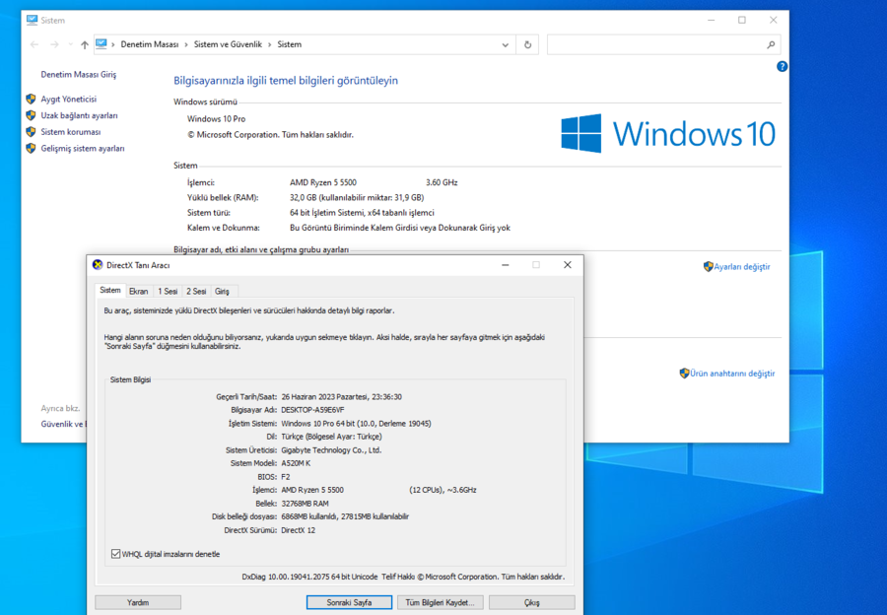Switch to the Sistem tab in DirectX

click(x=110, y=290)
